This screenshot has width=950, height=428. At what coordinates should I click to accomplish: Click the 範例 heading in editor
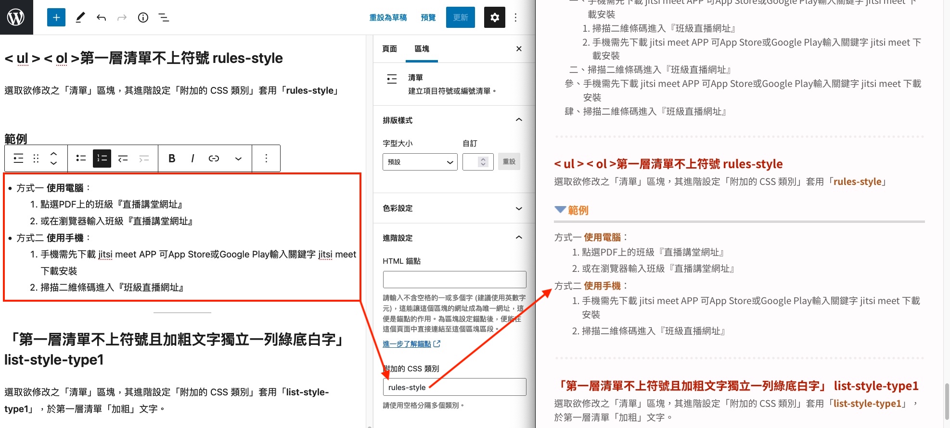(16, 139)
